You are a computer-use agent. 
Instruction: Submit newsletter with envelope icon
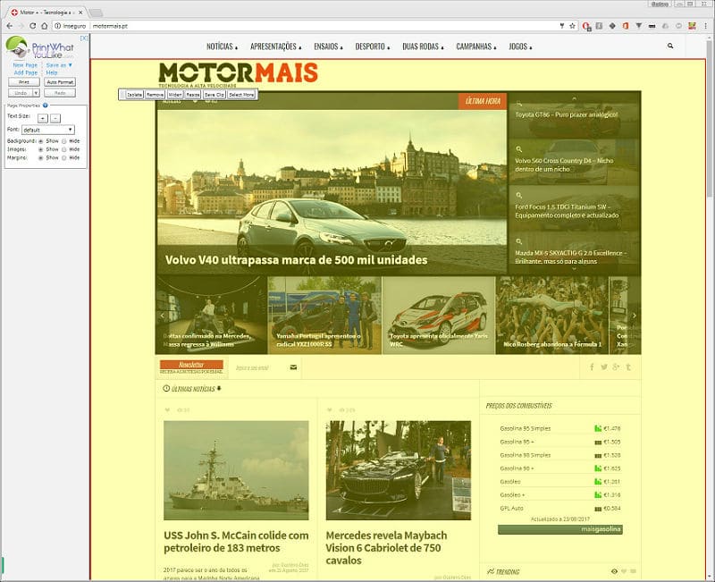(x=293, y=367)
